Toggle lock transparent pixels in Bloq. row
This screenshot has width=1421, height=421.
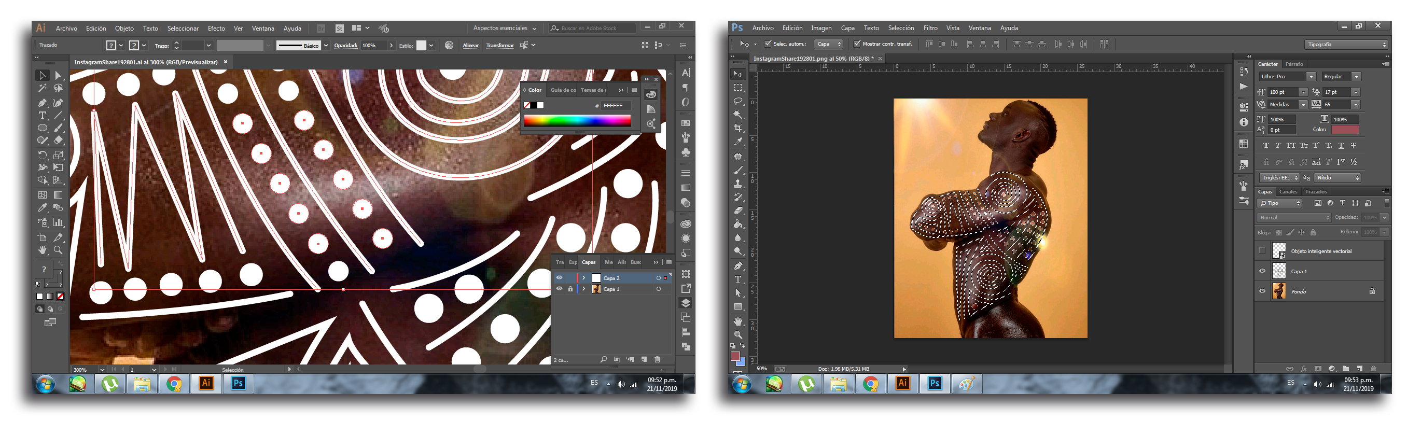(1278, 232)
